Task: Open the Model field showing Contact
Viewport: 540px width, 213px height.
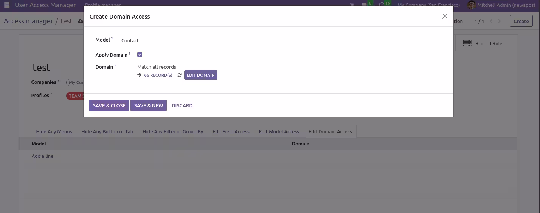Action: point(130,40)
